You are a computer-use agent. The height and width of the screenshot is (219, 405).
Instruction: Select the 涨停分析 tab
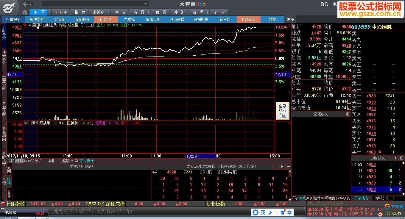pos(106,19)
